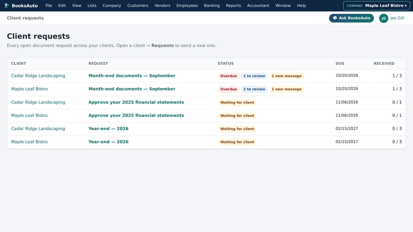Screen dimensions: 413x232
Task: Open the File menu
Action: tap(49, 5)
